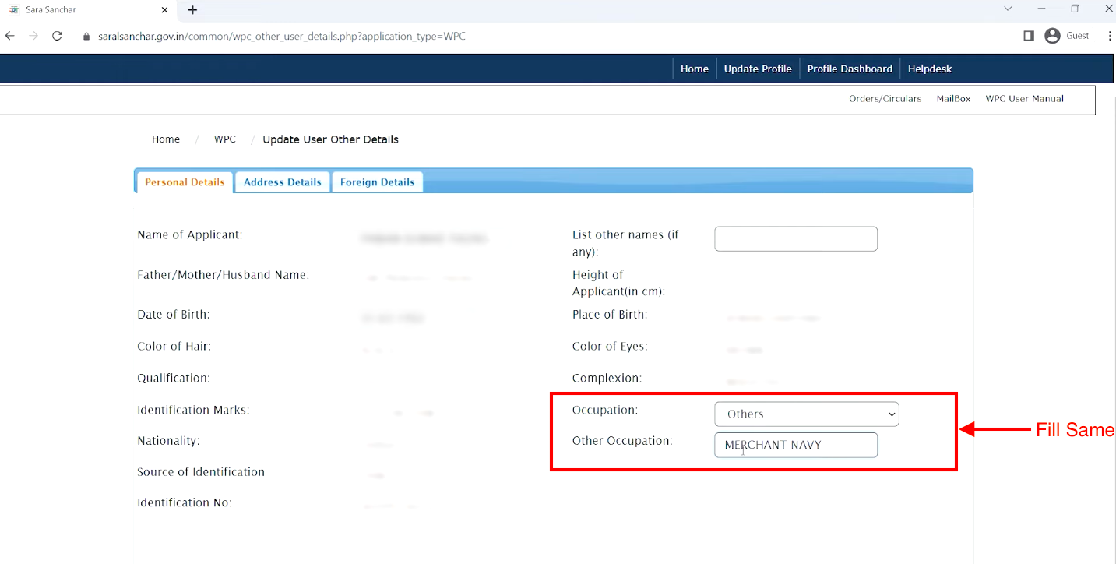Image resolution: width=1116 pixels, height=564 pixels.
Task: Click the Father/Mother/Husband Name label
Action: (224, 275)
